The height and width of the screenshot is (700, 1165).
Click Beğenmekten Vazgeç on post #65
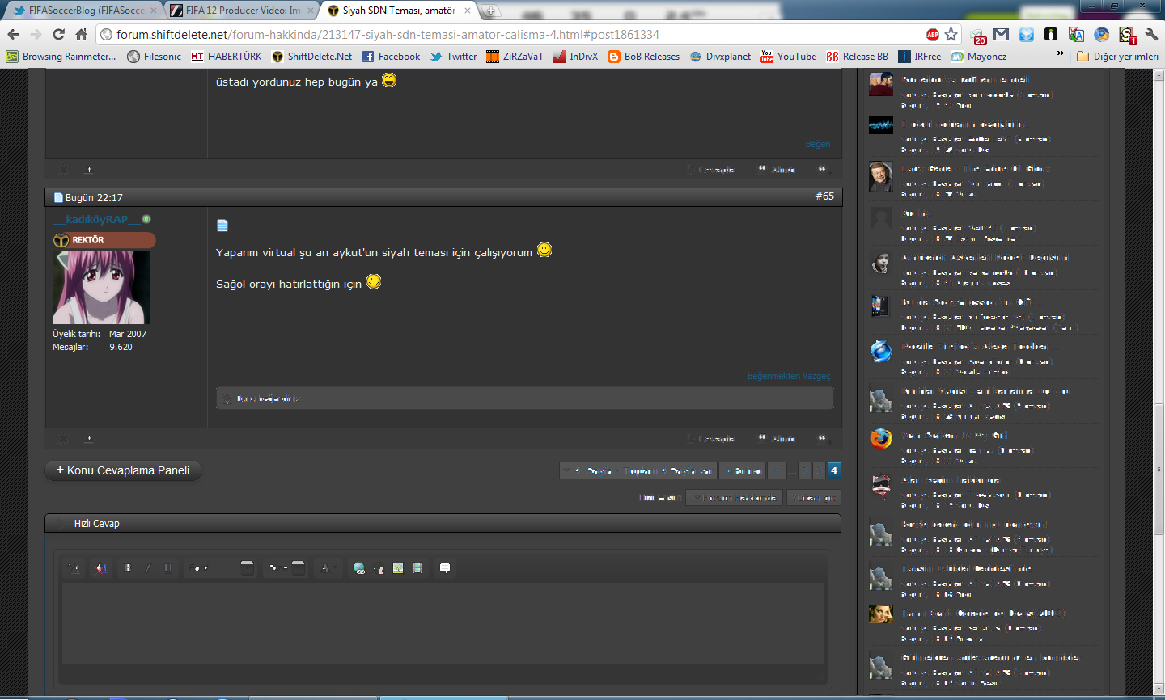point(789,376)
